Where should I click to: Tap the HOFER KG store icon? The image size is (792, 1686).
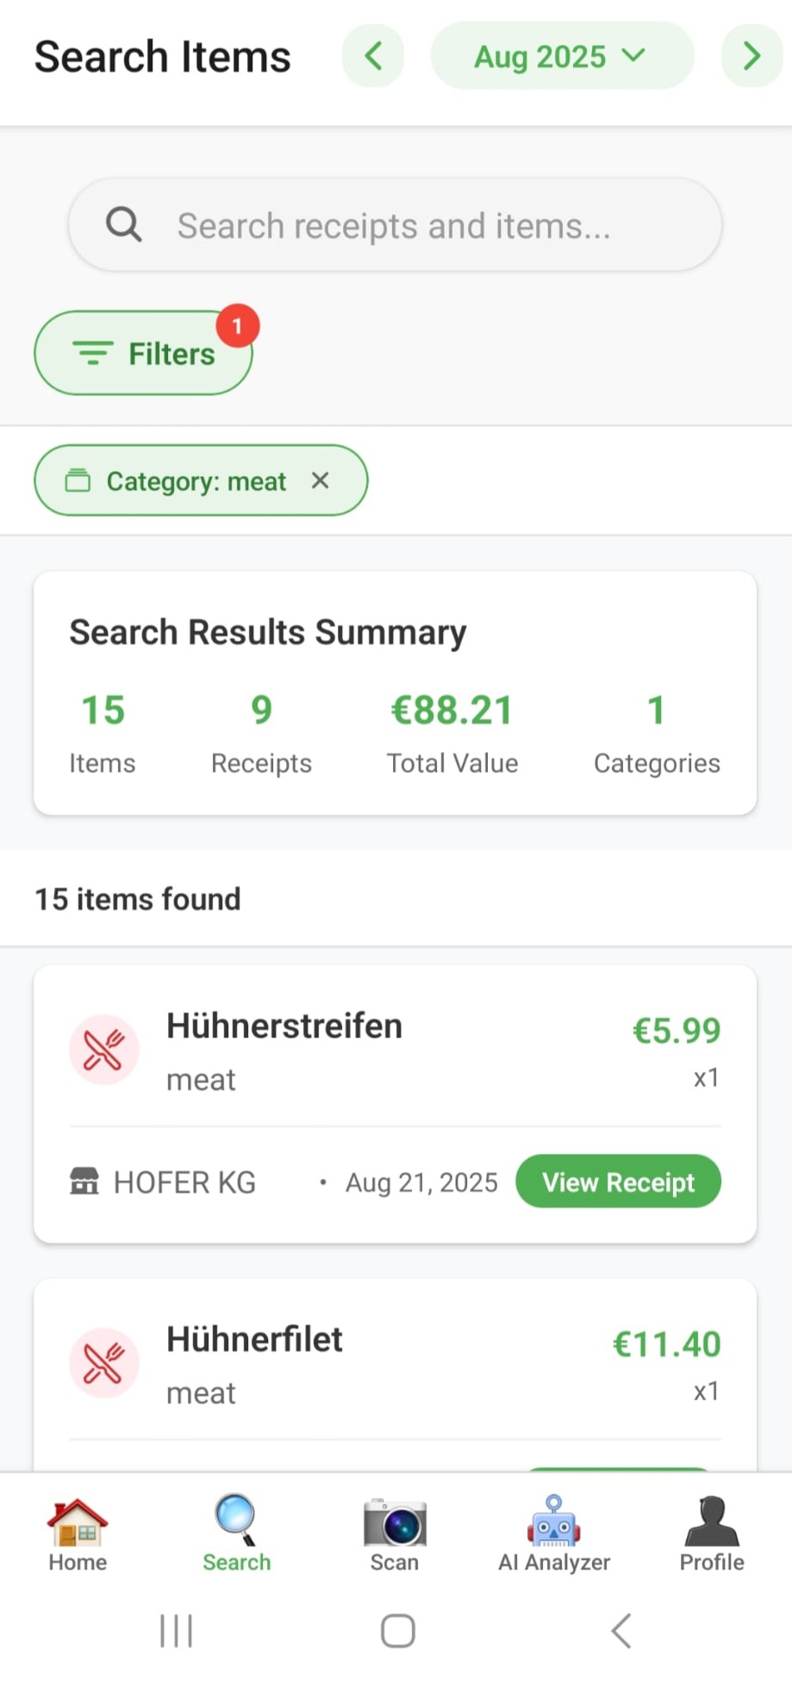[x=84, y=1181]
